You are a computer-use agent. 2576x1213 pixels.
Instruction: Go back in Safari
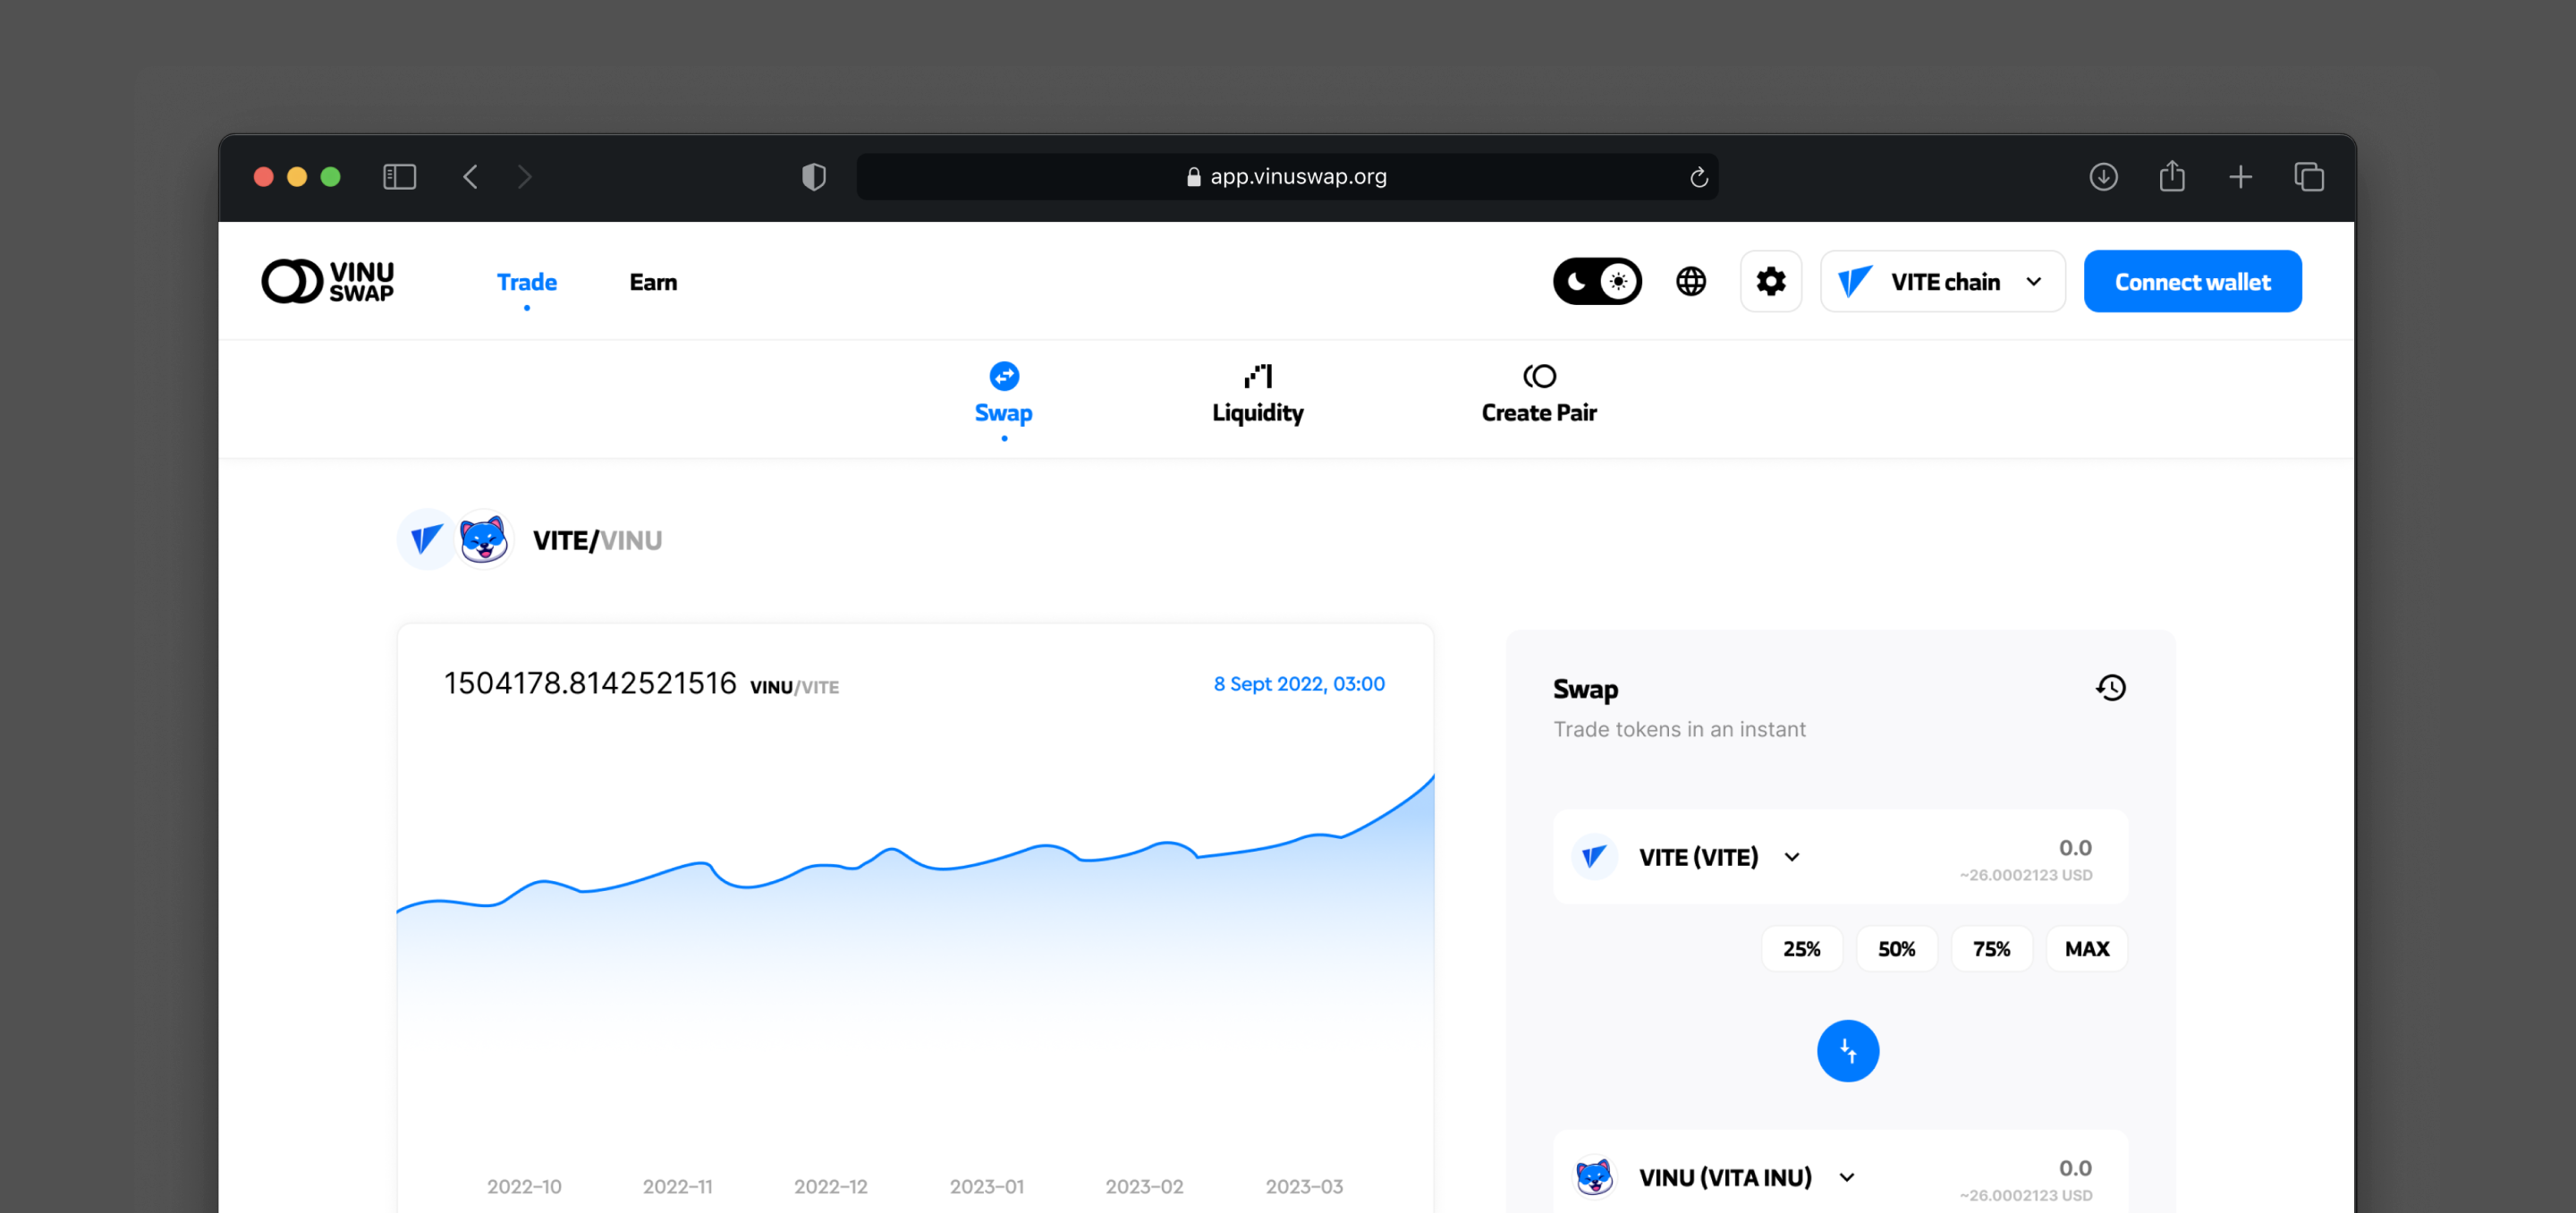[x=470, y=177]
